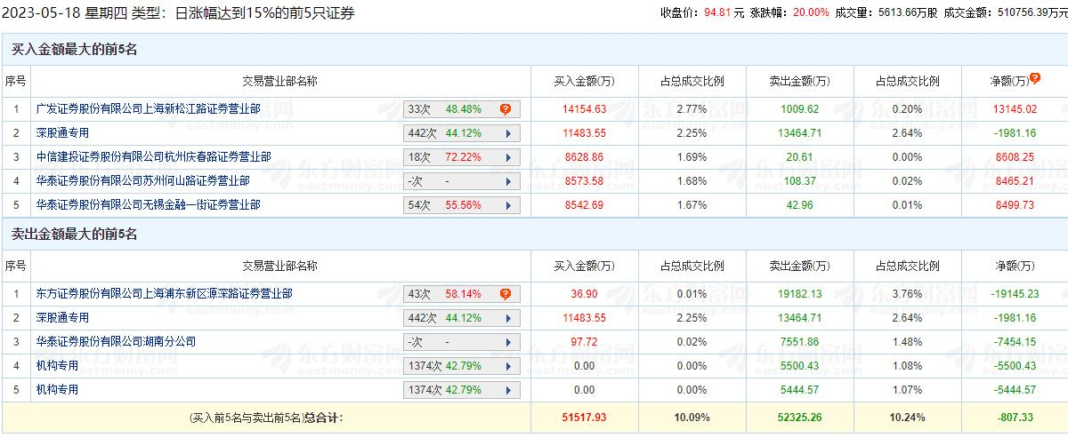This screenshot has height=438, width=1068.
Task: Click the blue arrow in 华泰证券湖南分公司 row
Action: click(x=508, y=341)
